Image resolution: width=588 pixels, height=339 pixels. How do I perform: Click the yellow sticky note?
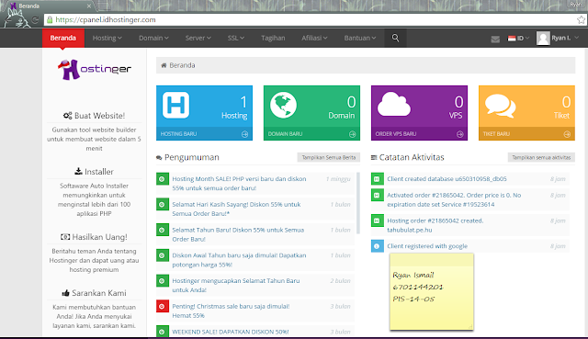432,292
